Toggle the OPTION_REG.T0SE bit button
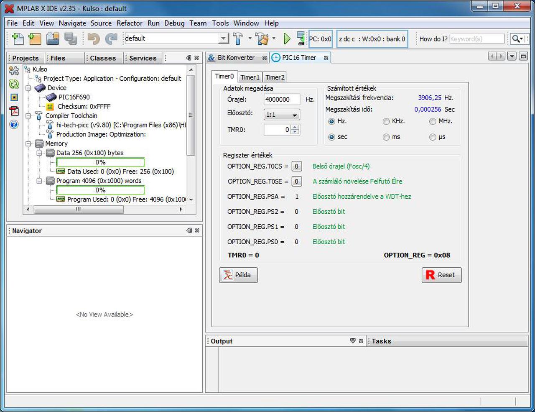This screenshot has height=412, width=535. (x=296, y=182)
